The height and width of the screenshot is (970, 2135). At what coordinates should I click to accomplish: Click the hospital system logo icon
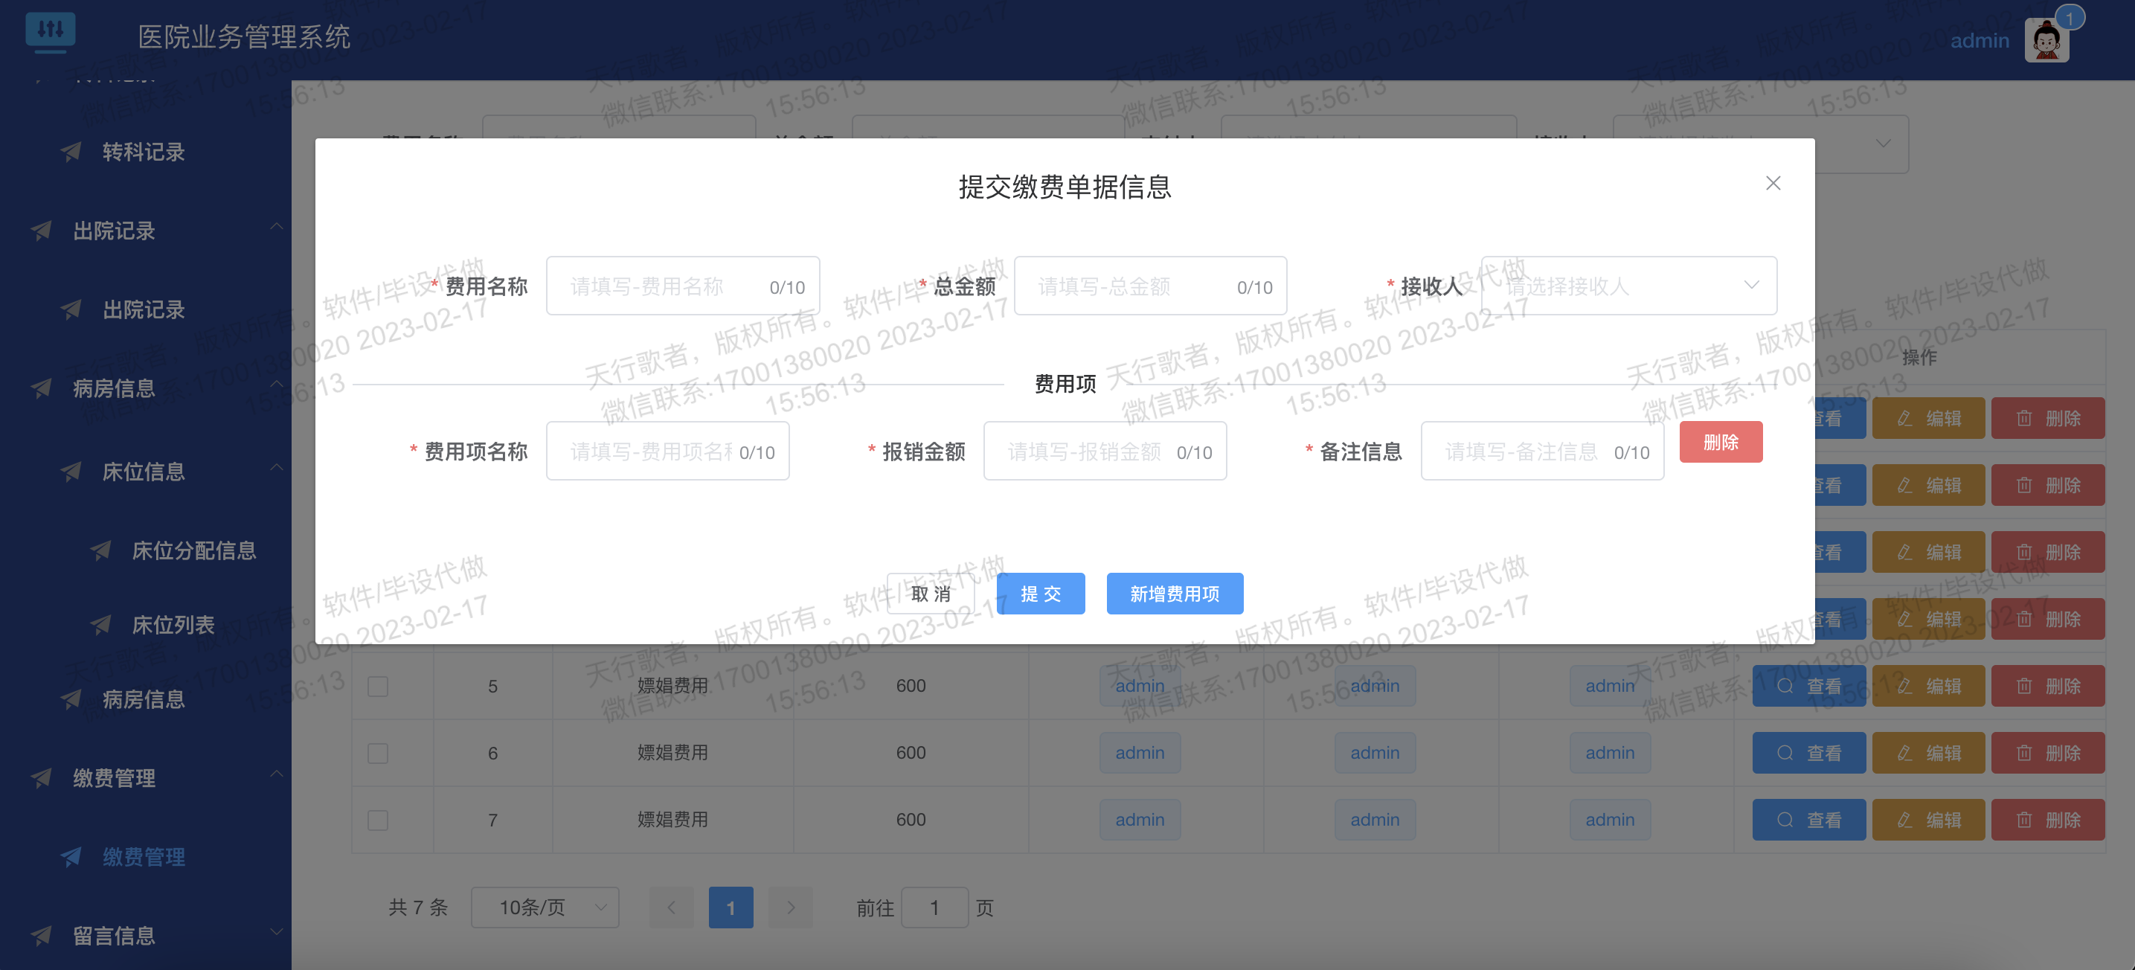pyautogui.click(x=51, y=31)
